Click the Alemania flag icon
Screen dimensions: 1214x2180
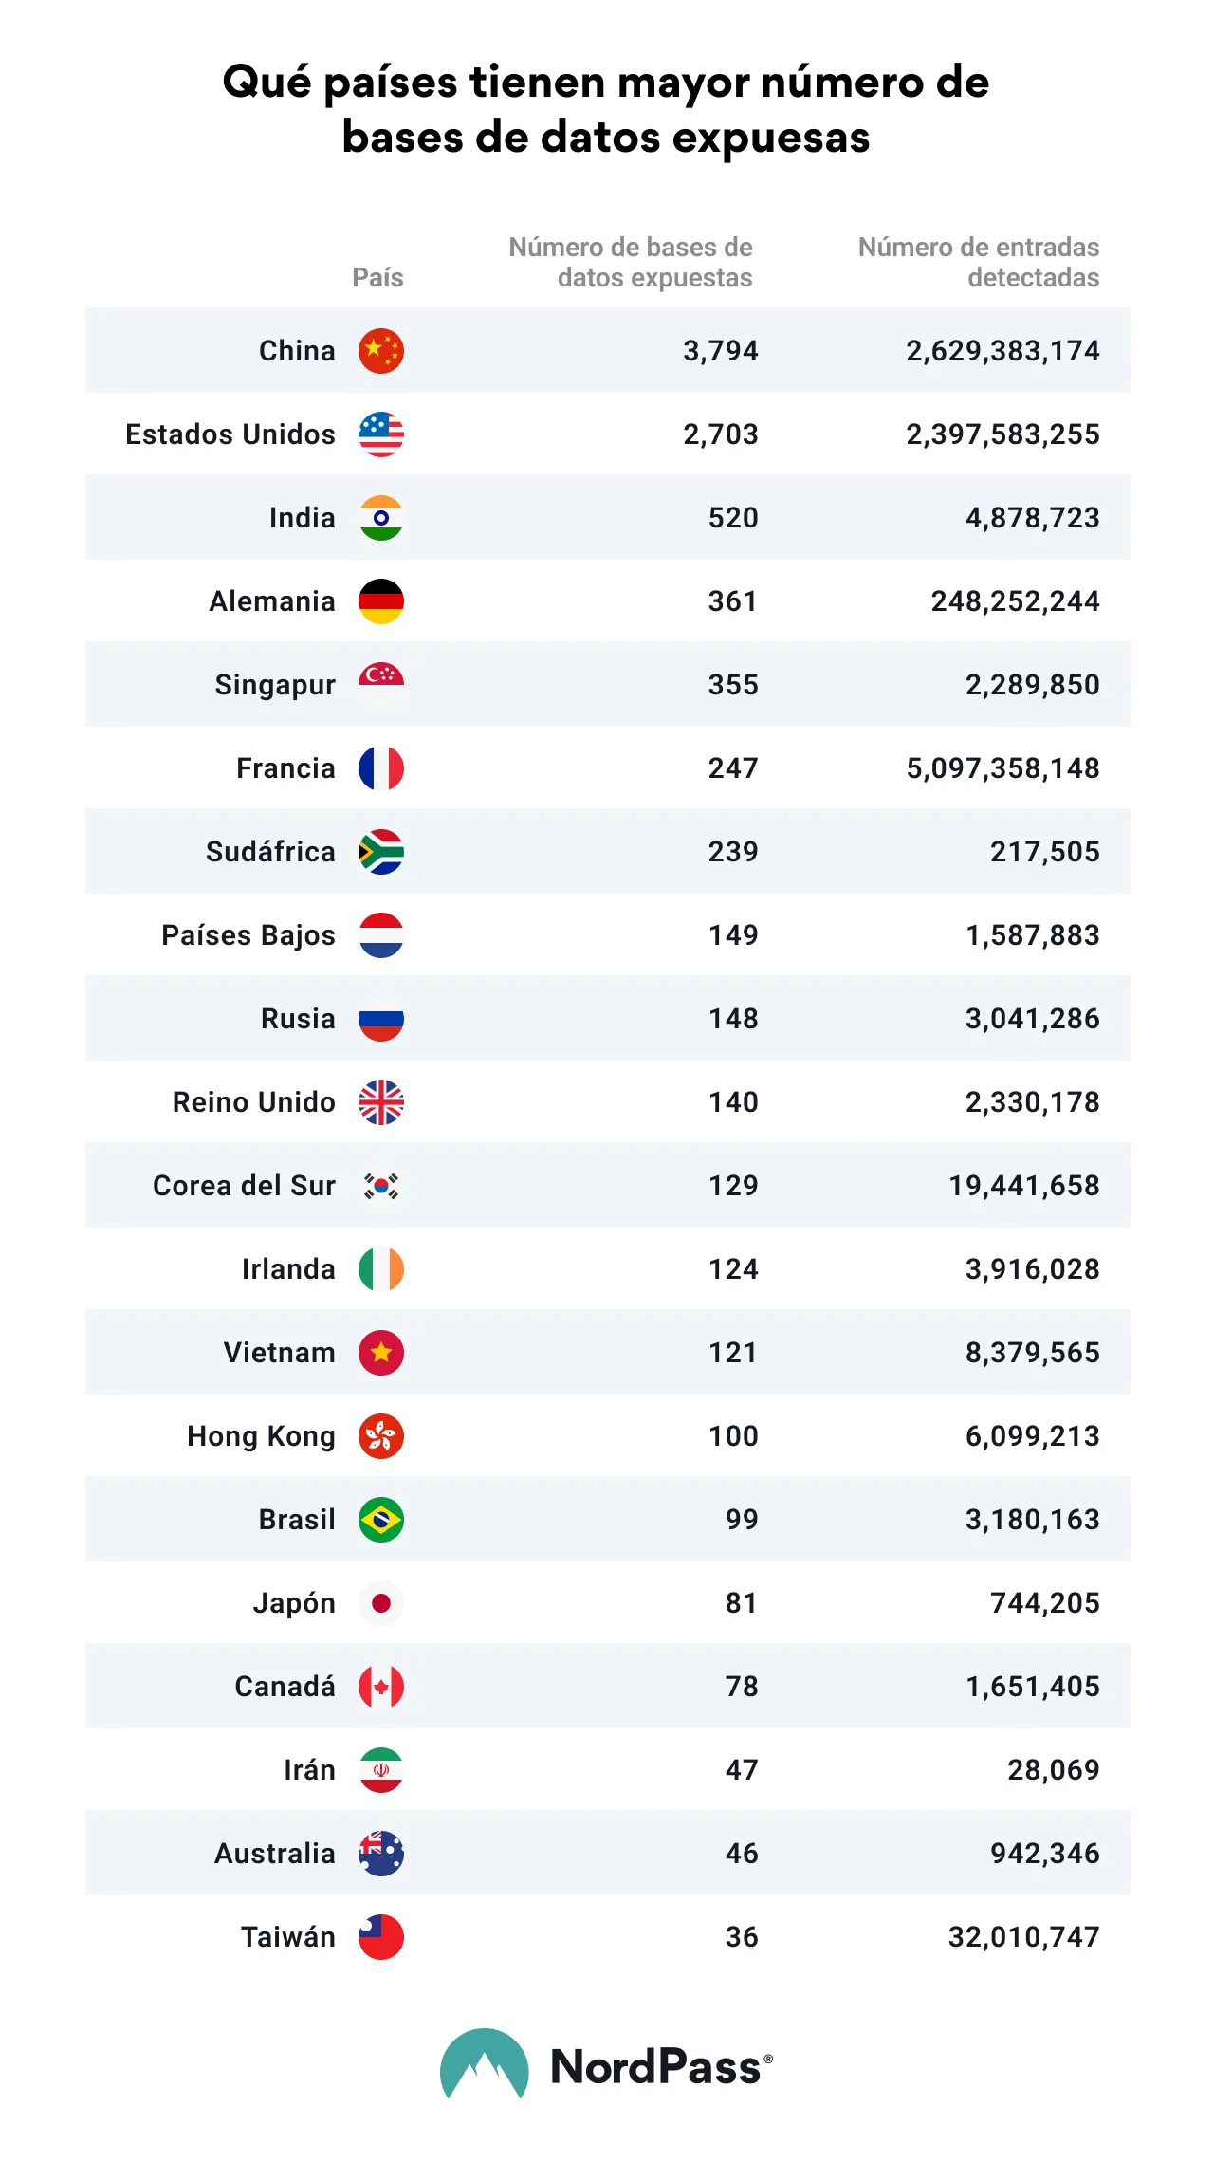click(x=381, y=601)
